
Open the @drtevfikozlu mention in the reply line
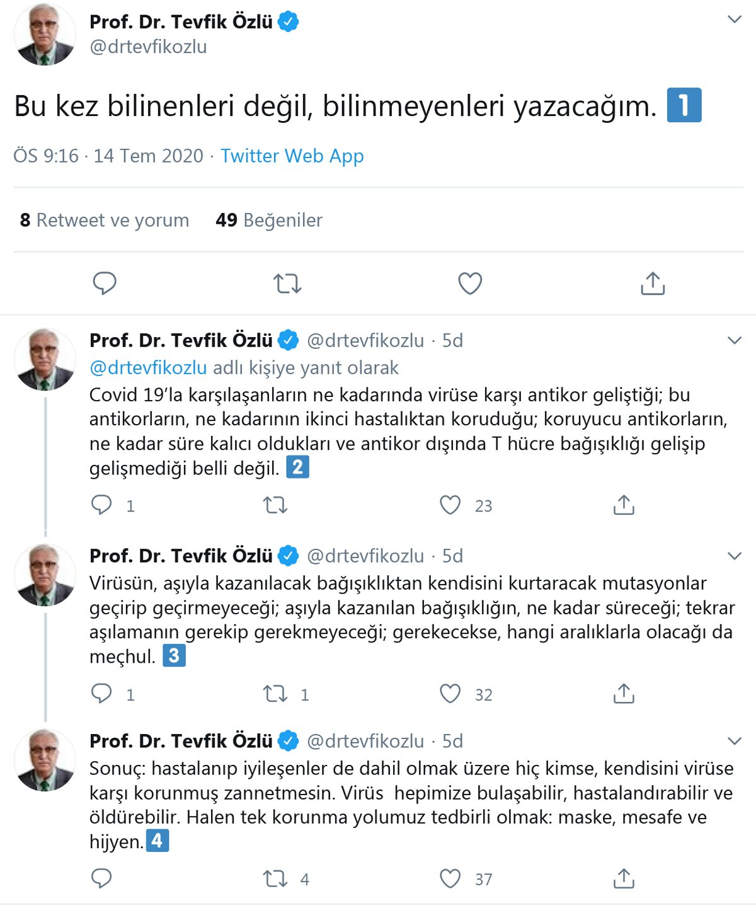148,368
